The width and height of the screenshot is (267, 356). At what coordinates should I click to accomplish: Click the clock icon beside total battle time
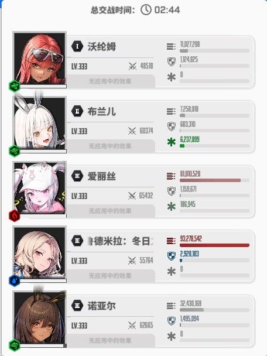pos(146,10)
